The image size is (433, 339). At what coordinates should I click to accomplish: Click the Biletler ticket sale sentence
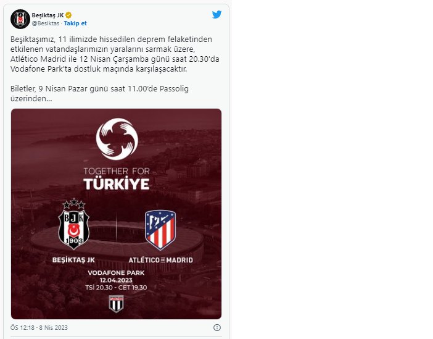tap(99, 93)
